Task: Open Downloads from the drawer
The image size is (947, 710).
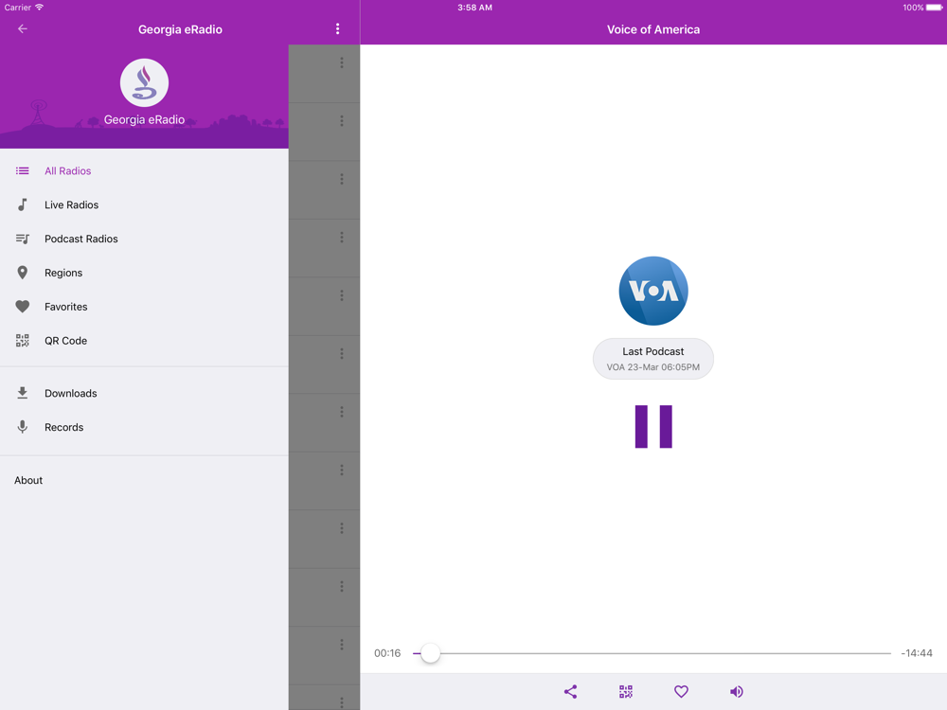Action: (144, 393)
